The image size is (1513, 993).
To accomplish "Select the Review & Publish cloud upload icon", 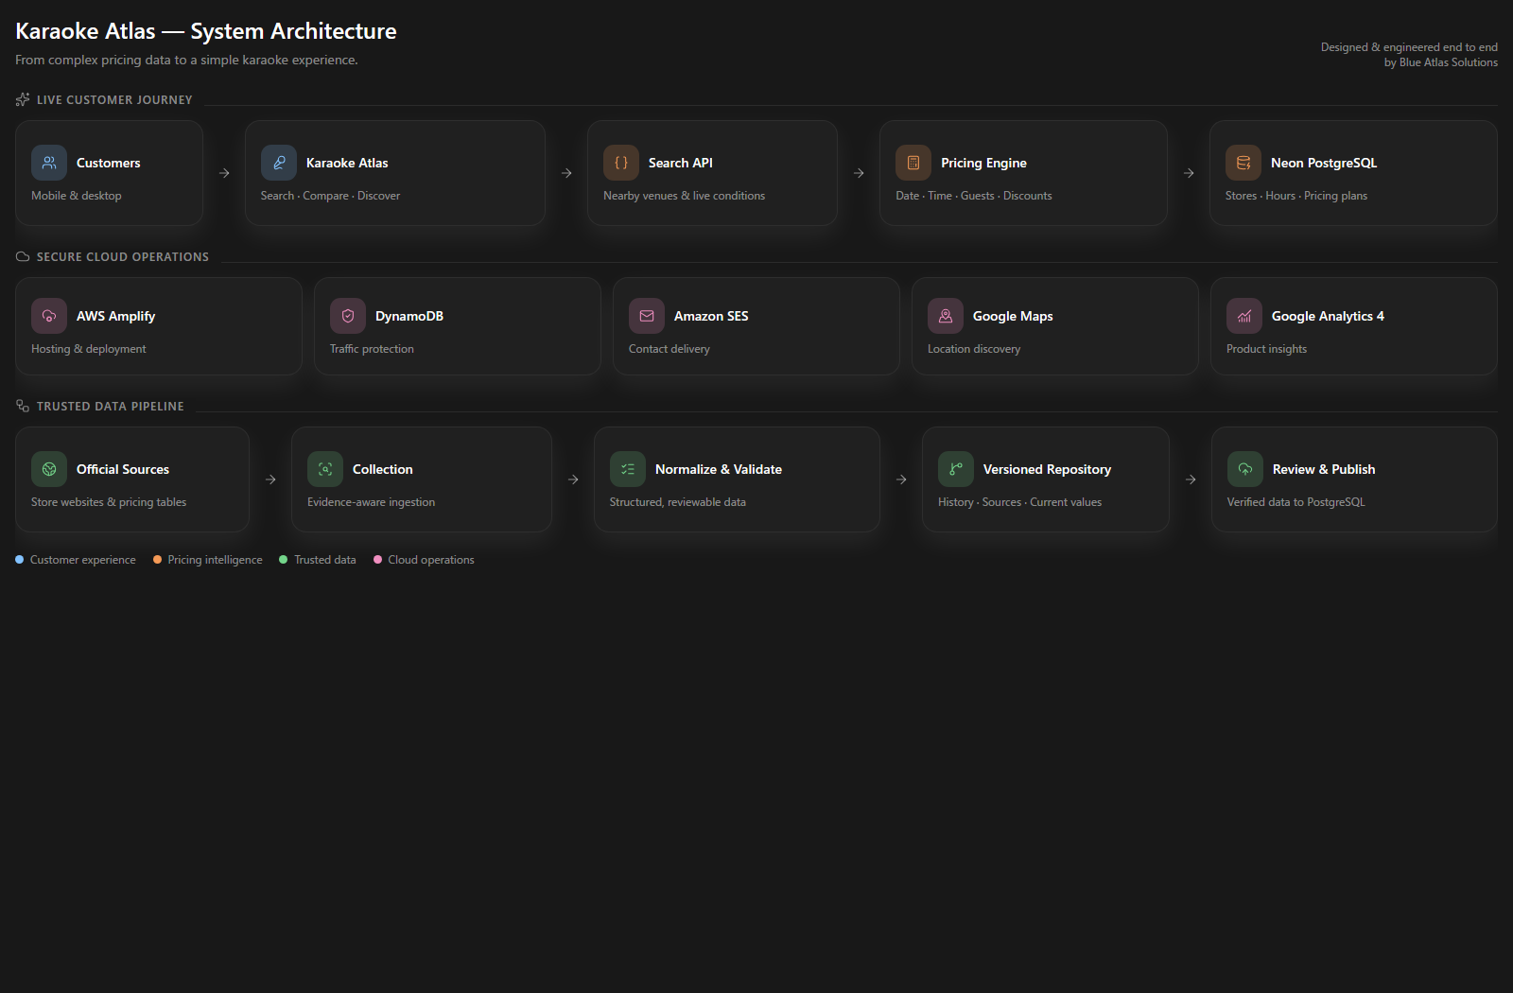I will pyautogui.click(x=1245, y=469).
